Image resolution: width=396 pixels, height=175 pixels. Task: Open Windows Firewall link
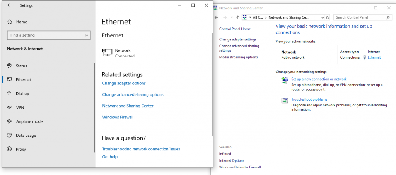pos(118,117)
